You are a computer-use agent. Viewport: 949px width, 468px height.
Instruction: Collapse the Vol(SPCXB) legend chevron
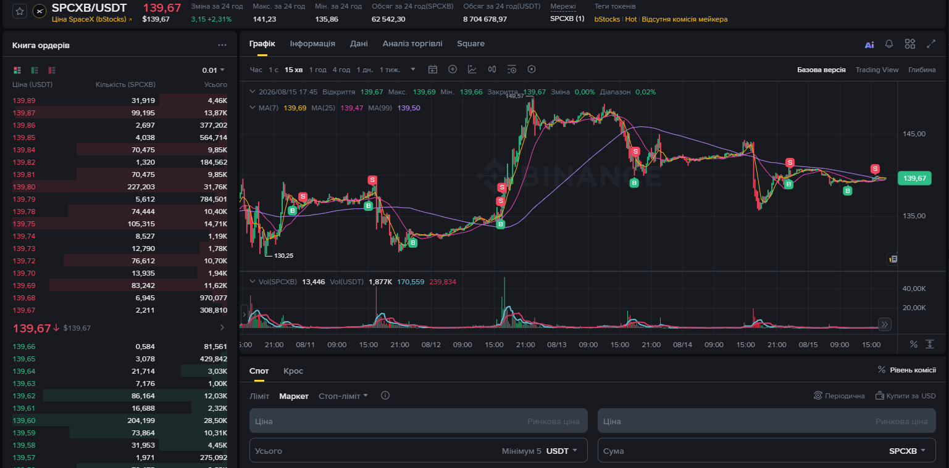(x=252, y=281)
